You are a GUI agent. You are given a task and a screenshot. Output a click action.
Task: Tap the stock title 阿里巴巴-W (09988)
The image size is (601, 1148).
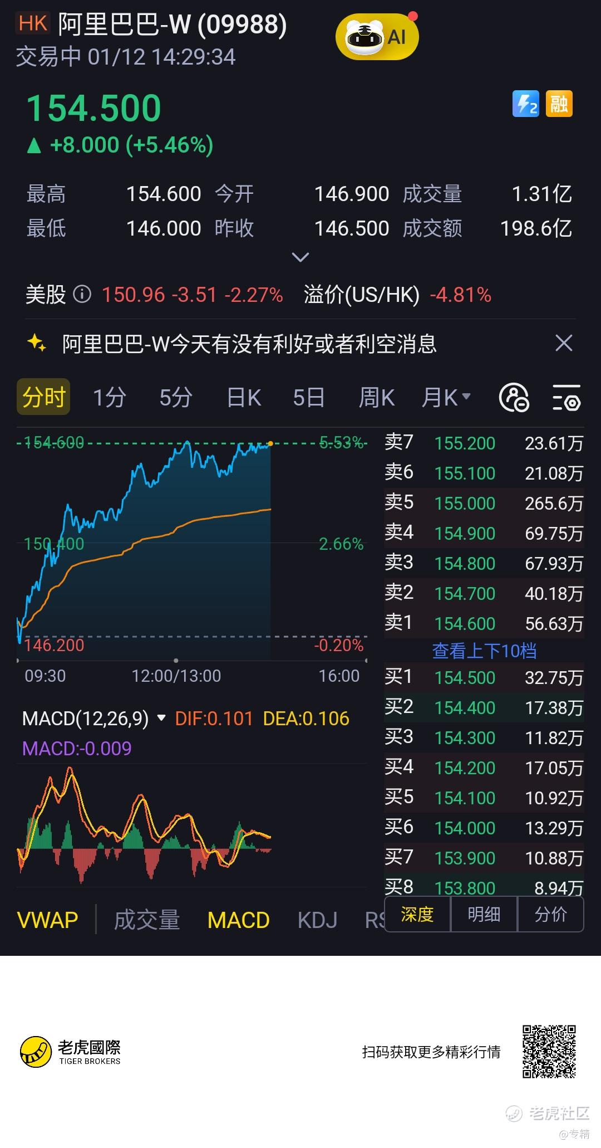coord(173,25)
